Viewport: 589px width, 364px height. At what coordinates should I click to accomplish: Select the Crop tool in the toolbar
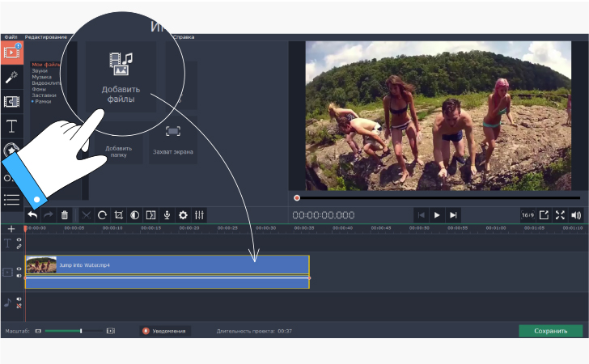118,215
